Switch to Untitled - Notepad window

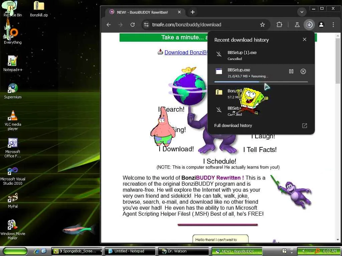pos(130,251)
